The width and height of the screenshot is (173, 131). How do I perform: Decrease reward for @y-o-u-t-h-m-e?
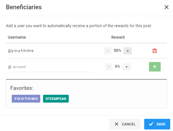108,51
